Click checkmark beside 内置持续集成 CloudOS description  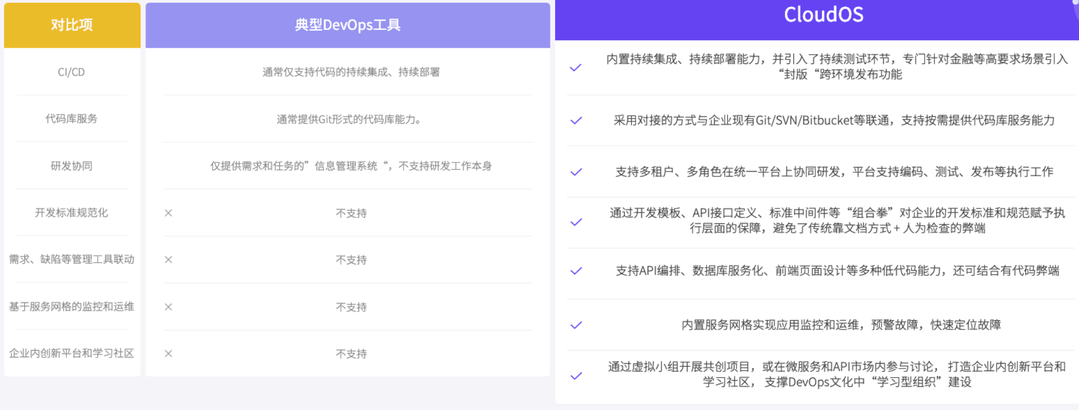575,67
